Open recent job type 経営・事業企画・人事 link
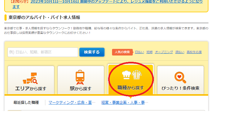Screen dimensions: 246x138 pyautogui.click(x=125, y=103)
